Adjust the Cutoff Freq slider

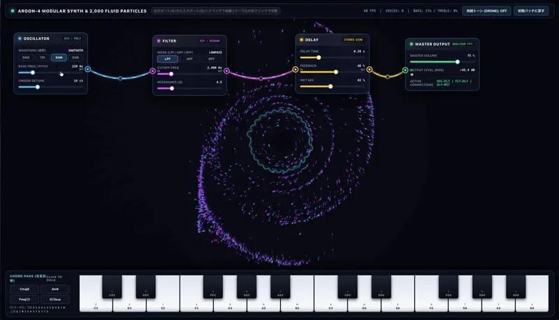coord(189,74)
